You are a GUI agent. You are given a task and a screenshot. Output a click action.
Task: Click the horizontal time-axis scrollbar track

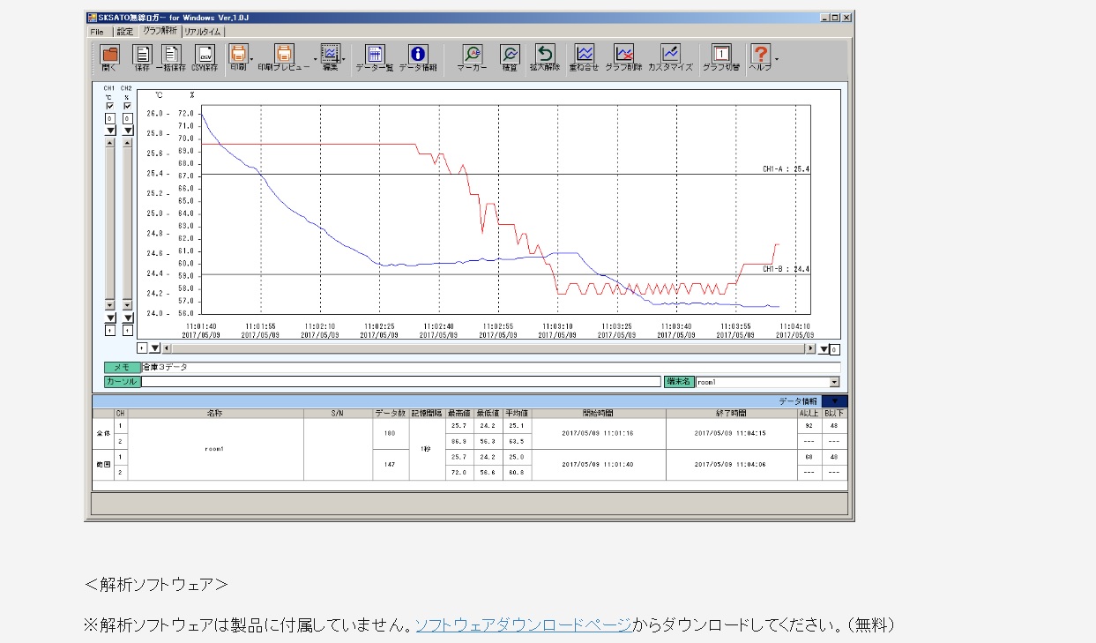pos(489,348)
